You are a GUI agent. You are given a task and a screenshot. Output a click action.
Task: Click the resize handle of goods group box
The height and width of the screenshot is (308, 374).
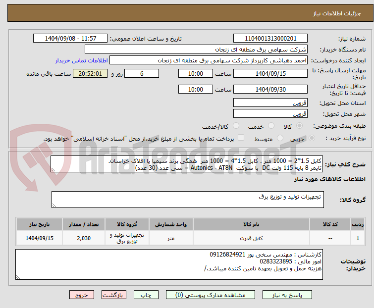[x=54, y=205]
